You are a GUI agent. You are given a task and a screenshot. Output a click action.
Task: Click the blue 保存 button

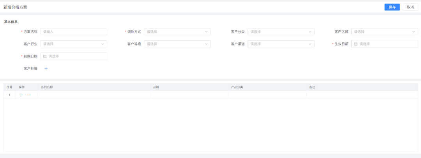(x=392, y=7)
